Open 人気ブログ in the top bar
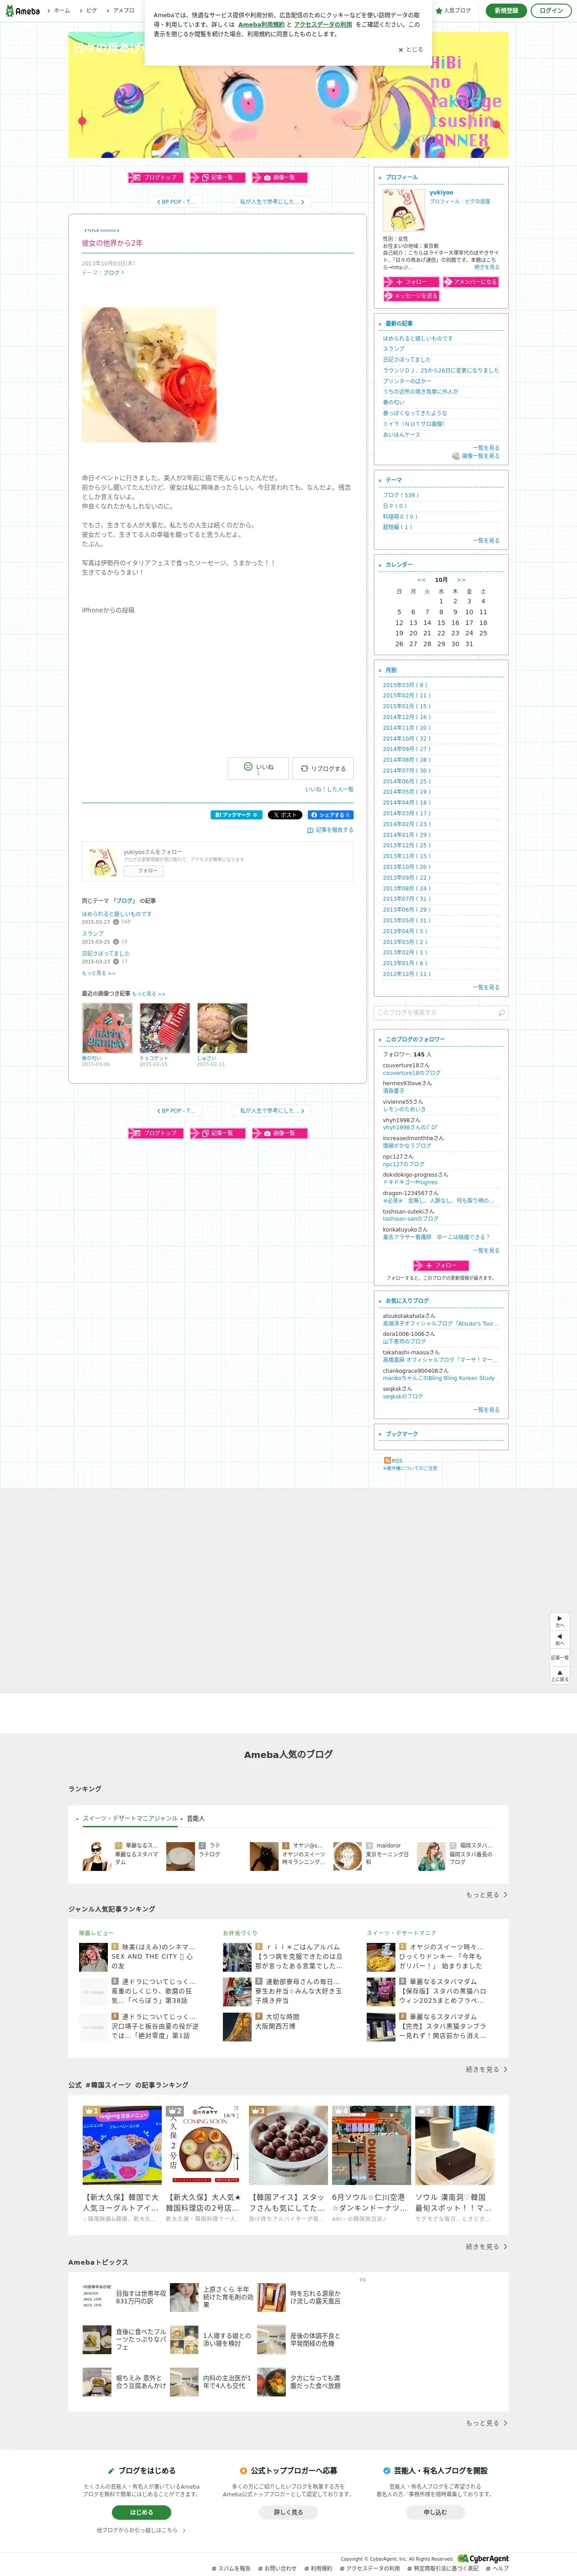The height and width of the screenshot is (2576, 577). 453,10
